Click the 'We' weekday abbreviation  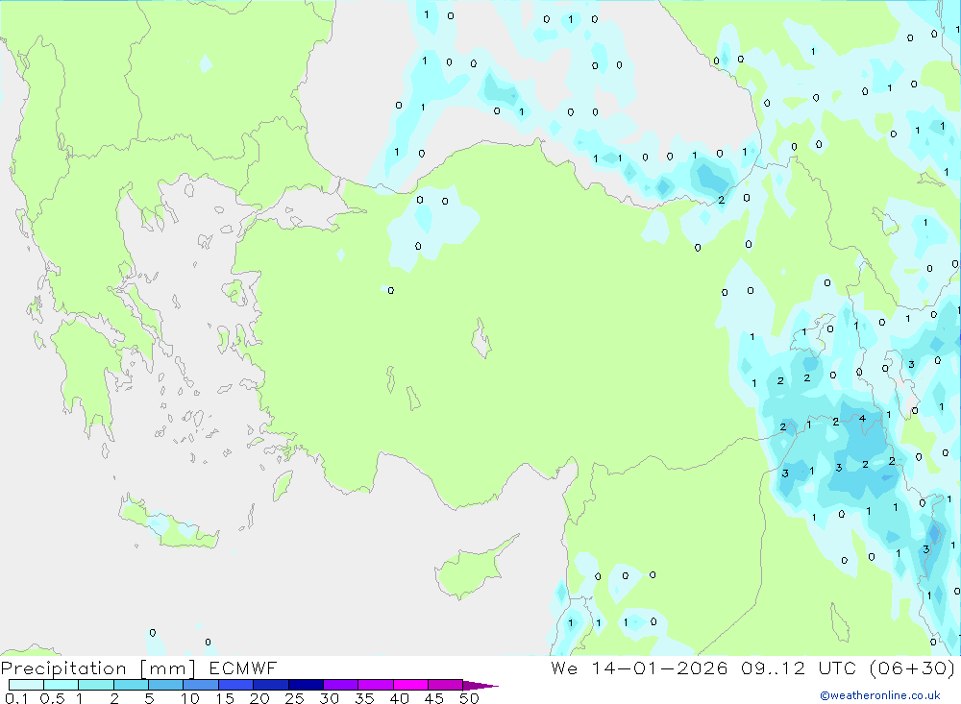click(564, 668)
